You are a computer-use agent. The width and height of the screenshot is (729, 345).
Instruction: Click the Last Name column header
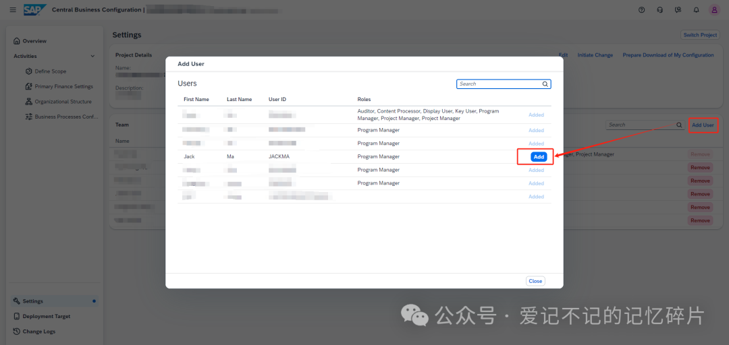pos(240,99)
